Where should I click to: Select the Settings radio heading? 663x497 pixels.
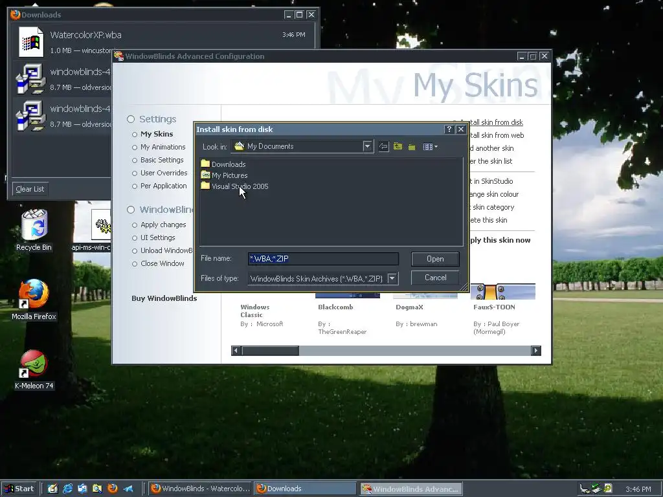[x=152, y=119]
